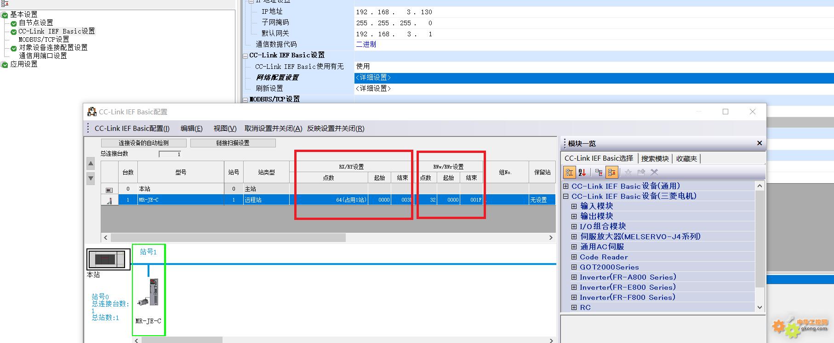Expand the 输入模块 node
Screen dimensions: 834x343
click(x=574, y=206)
